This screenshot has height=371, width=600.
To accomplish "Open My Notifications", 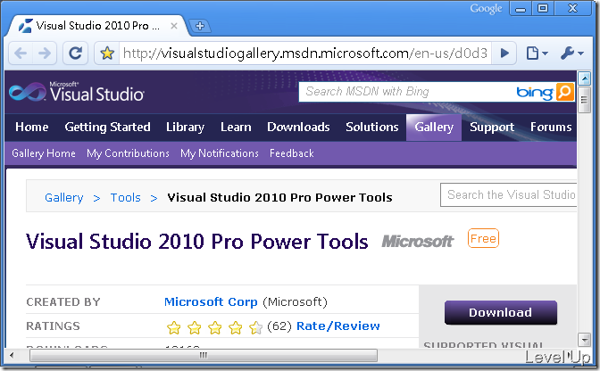I will click(220, 153).
